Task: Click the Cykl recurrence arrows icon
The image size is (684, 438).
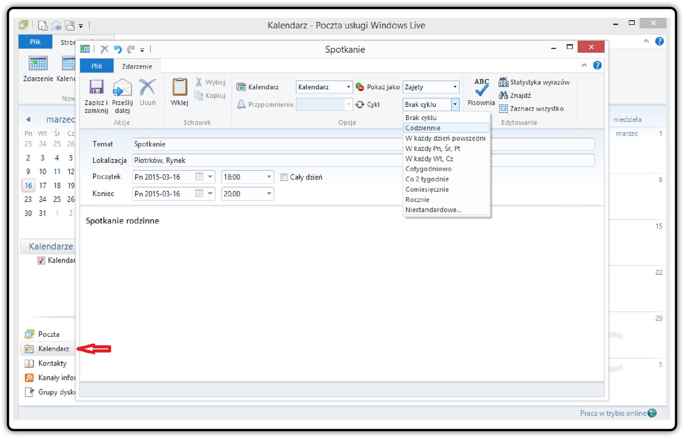Action: click(360, 104)
